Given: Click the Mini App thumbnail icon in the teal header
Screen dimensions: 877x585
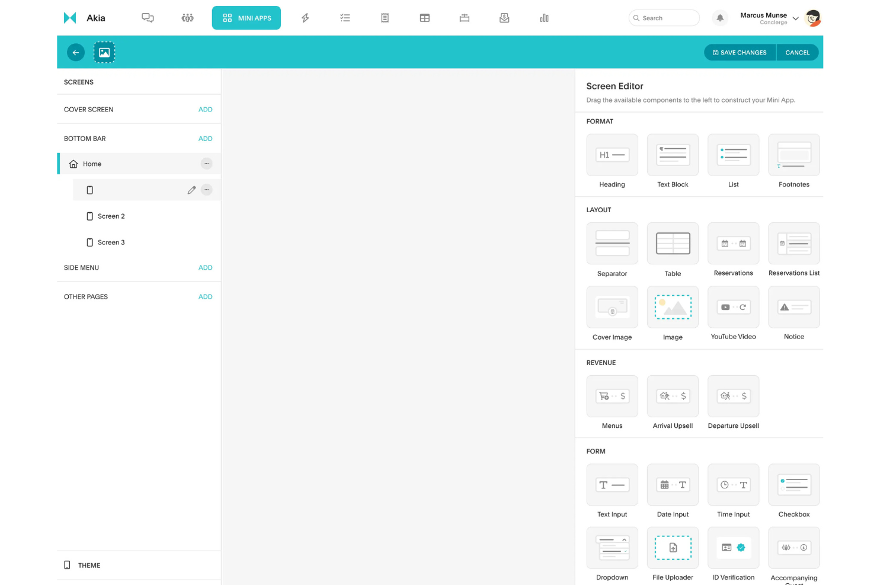Looking at the screenshot, I should tap(104, 52).
